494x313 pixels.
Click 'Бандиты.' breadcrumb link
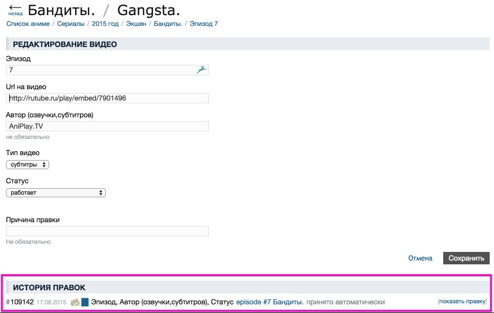click(x=168, y=24)
